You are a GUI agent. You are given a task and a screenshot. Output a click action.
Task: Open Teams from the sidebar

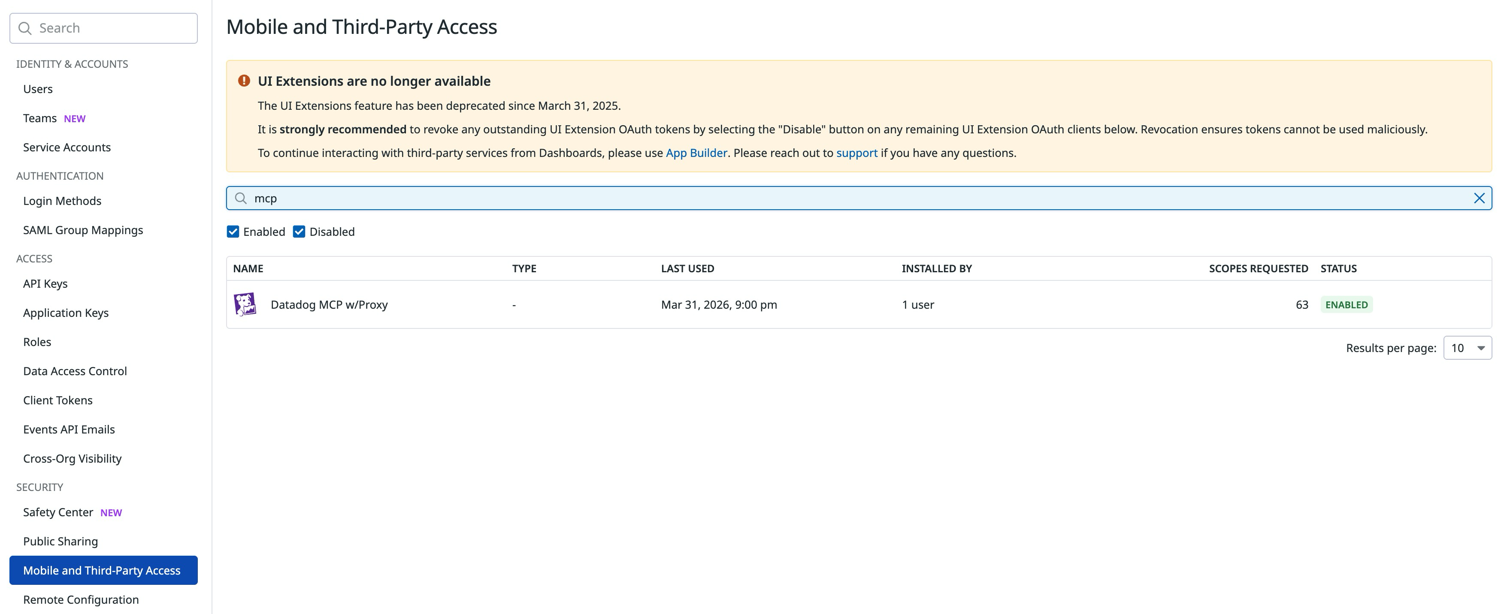click(x=39, y=117)
